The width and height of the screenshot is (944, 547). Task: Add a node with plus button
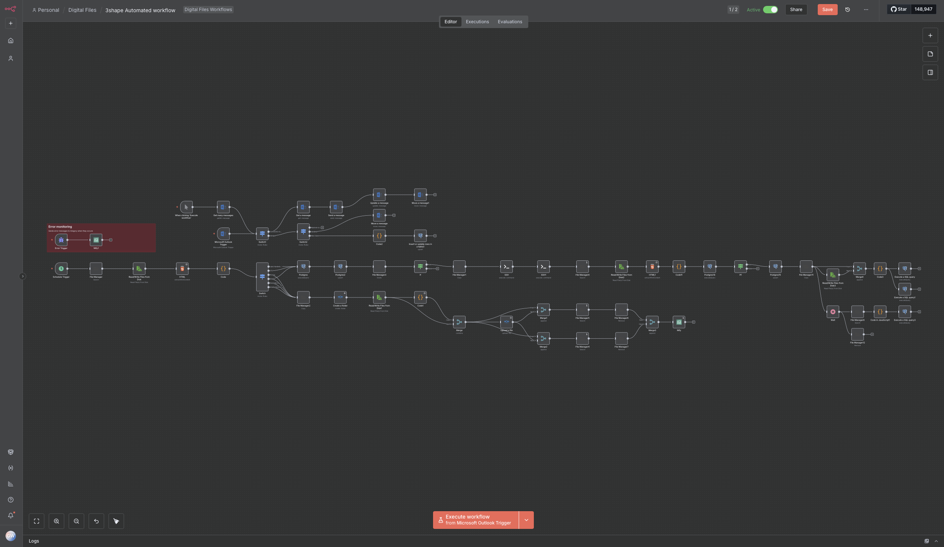[930, 35]
